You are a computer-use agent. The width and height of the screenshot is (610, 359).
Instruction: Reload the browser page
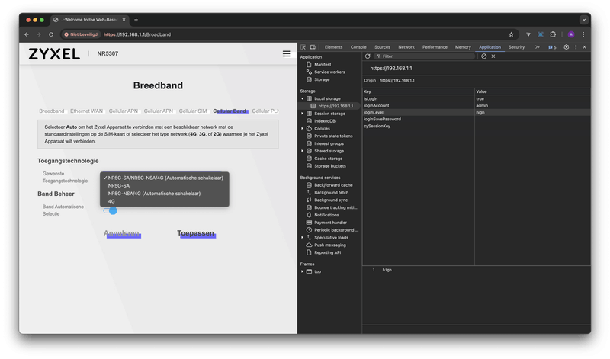click(51, 34)
